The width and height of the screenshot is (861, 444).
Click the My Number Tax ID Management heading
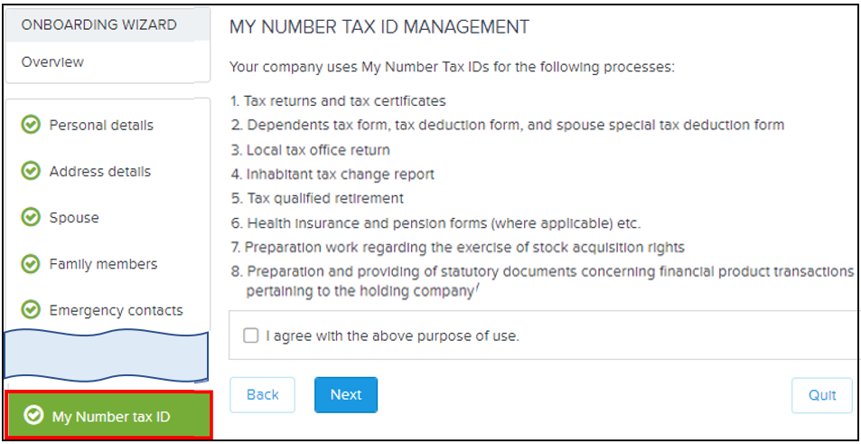pos(379,27)
